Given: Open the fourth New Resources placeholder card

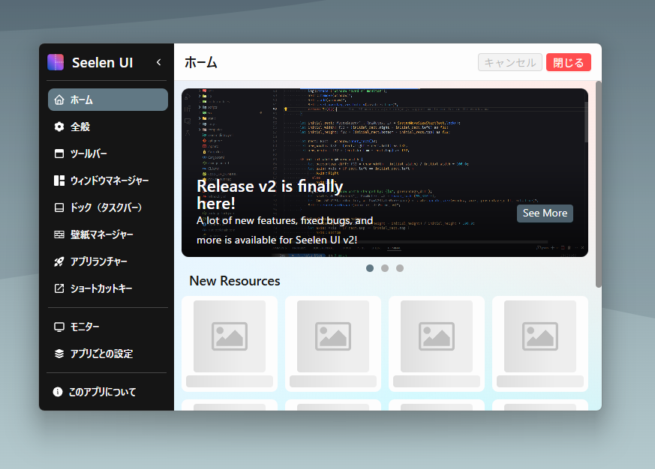Looking at the screenshot, I should [540, 344].
